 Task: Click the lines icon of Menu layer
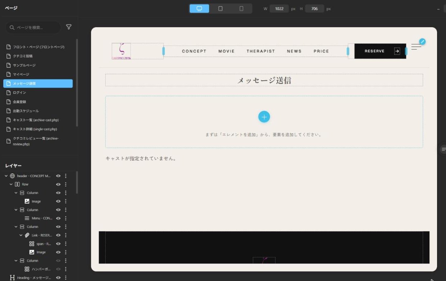[27, 218]
